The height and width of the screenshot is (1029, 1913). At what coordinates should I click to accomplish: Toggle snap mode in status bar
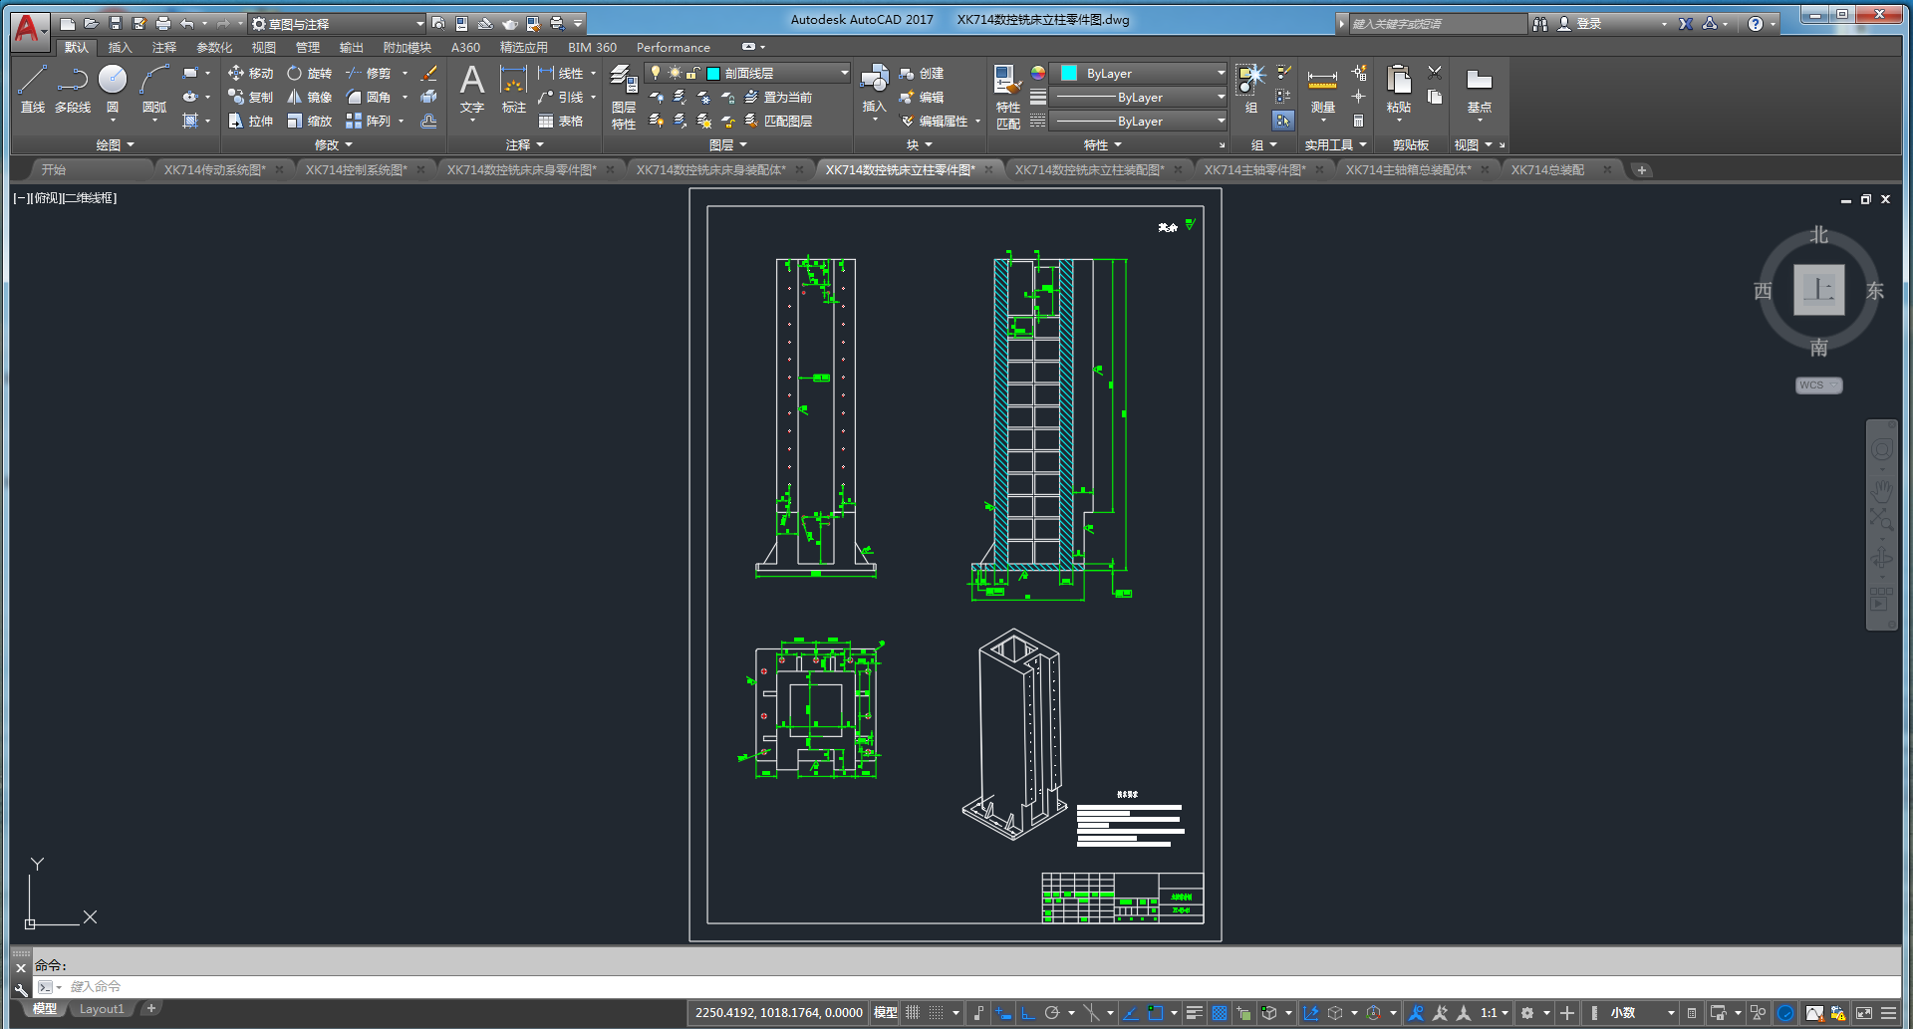point(937,1013)
